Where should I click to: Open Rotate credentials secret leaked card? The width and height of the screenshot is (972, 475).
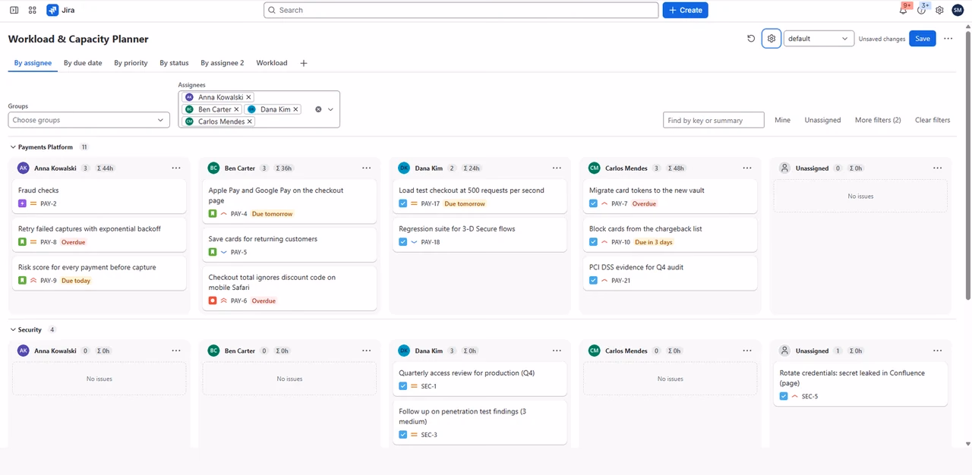tap(860, 384)
